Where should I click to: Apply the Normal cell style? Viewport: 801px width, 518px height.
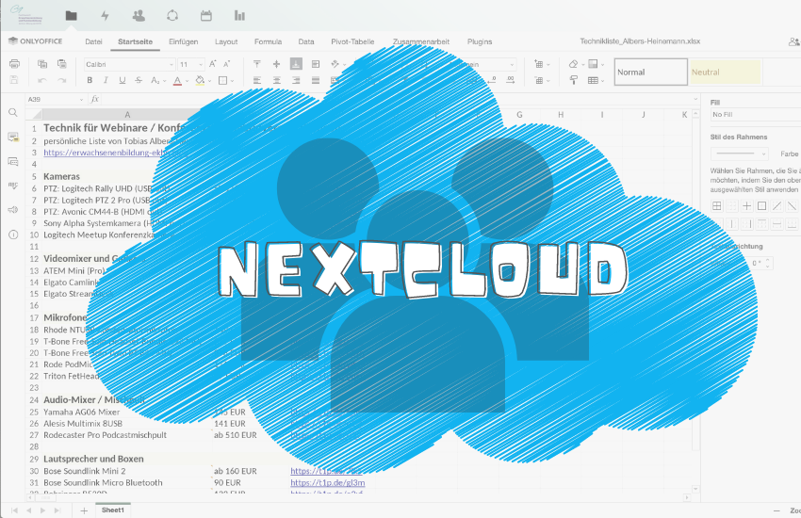click(651, 72)
